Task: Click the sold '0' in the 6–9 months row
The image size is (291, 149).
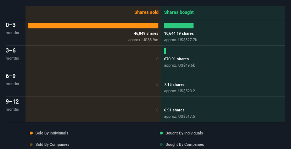Action: pyautogui.click(x=157, y=84)
